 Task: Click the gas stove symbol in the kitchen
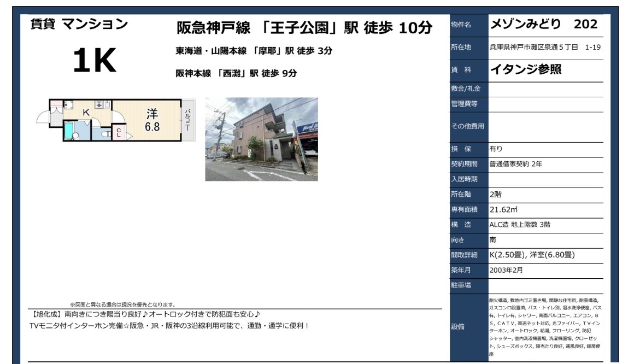(x=99, y=104)
